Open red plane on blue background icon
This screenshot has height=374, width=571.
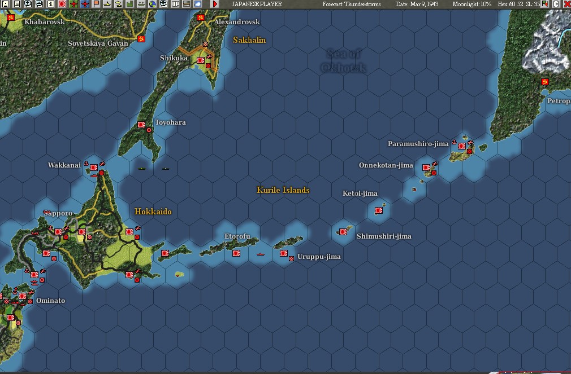pyautogui.click(x=85, y=4)
